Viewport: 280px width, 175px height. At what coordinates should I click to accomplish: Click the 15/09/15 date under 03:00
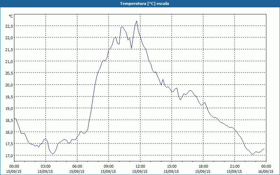(45, 171)
